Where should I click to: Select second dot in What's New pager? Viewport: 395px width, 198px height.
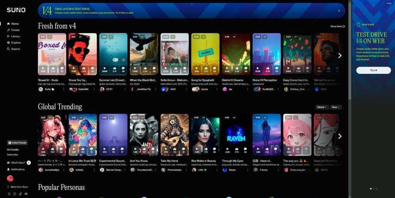373,189
